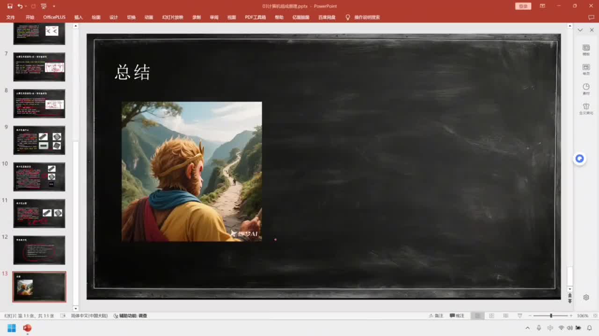Switch to Normal view in the status bar

[477, 316]
